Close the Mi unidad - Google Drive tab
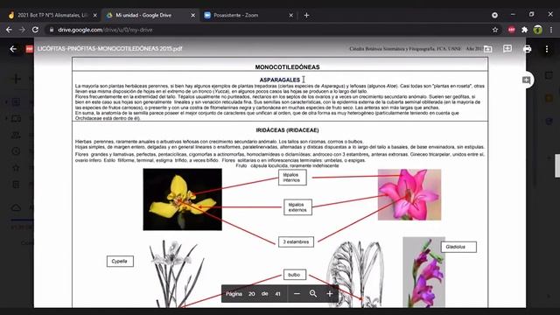Viewport: 560px width, 315px height. [192, 16]
